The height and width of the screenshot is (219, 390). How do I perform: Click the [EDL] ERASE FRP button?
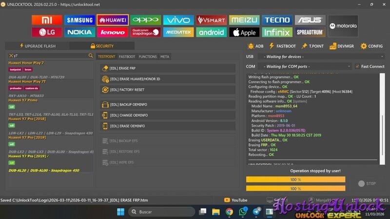tap(168, 69)
